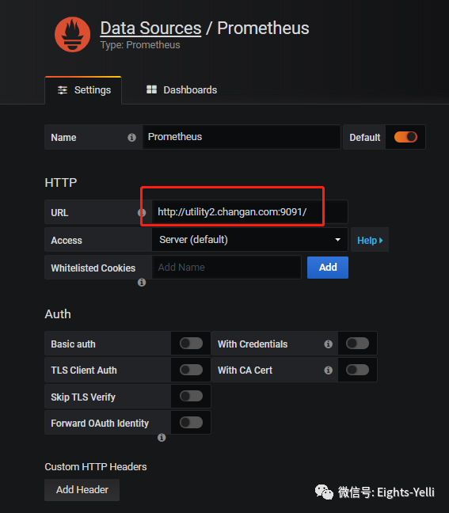Click the blue Add cookie button
Viewport: 449px width, 513px height.
pos(328,268)
